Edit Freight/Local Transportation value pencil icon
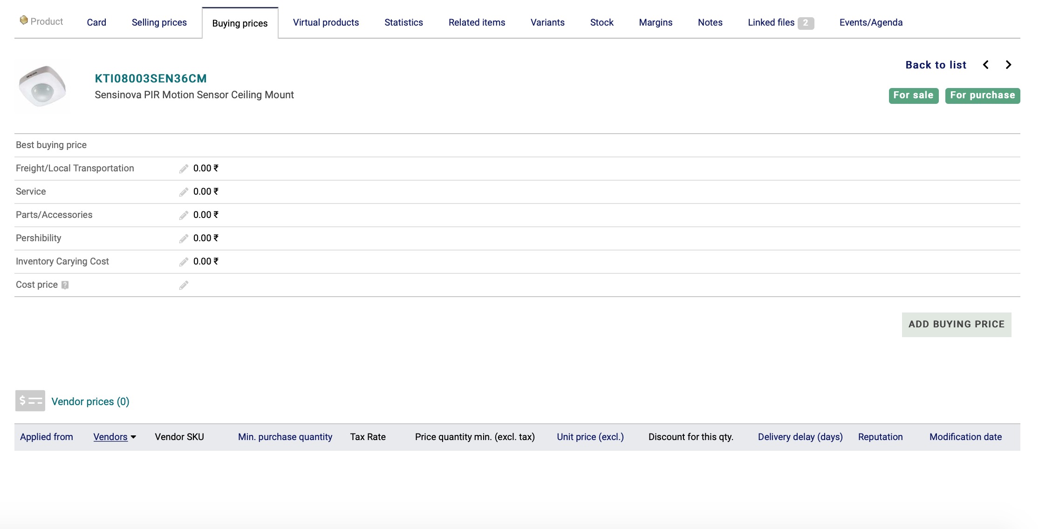The width and height of the screenshot is (1039, 529). point(184,169)
